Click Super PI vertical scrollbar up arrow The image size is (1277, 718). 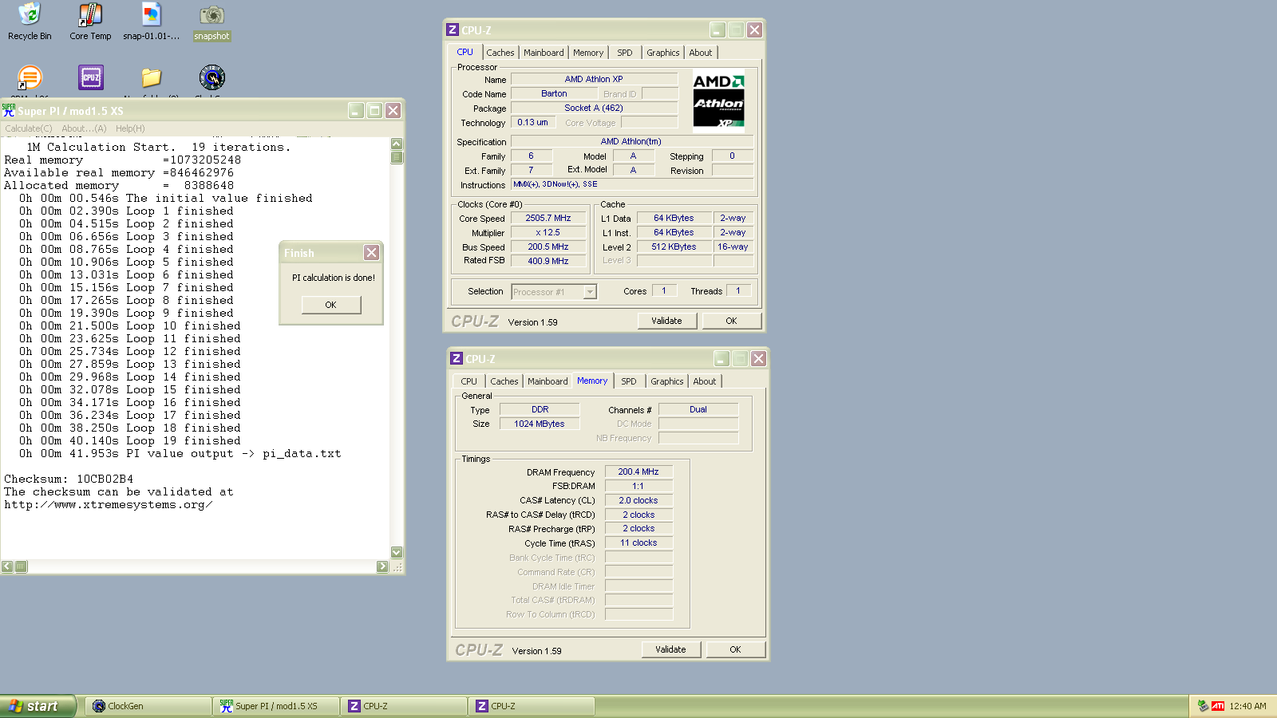point(397,144)
